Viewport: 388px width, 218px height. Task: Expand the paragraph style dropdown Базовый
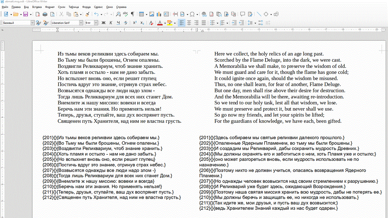(33, 23)
